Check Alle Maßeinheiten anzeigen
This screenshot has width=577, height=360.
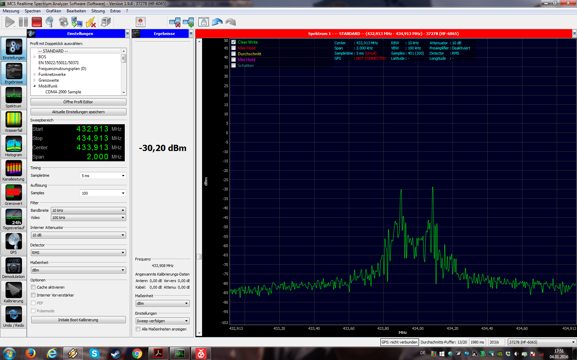click(138, 329)
